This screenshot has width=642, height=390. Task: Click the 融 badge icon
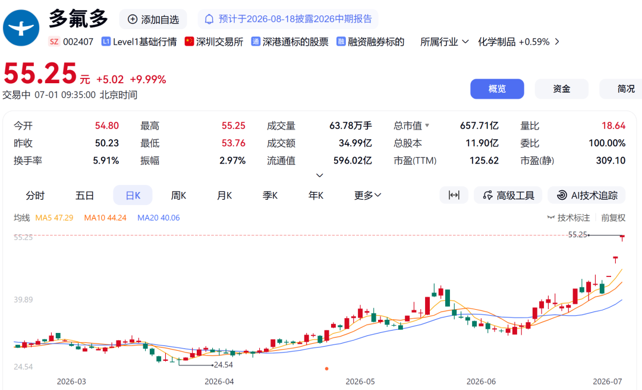pos(341,42)
